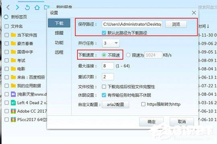Click the 最大连接 input field
Image resolution: width=217 pixels, height=144 pixels.
coord(108,66)
